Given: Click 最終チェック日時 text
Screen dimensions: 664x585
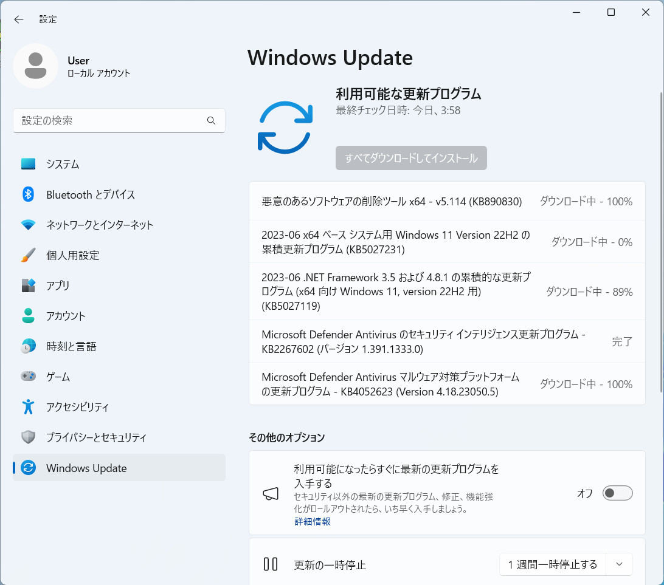Looking at the screenshot, I should tap(398, 111).
